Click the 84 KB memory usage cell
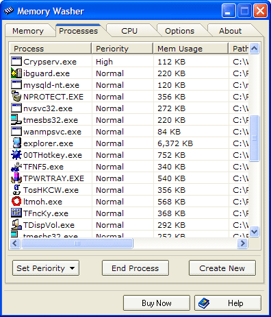The height and width of the screenshot is (317, 271). [x=169, y=132]
